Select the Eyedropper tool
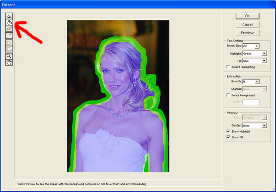The width and height of the screenshot is (276, 192). tap(9, 35)
